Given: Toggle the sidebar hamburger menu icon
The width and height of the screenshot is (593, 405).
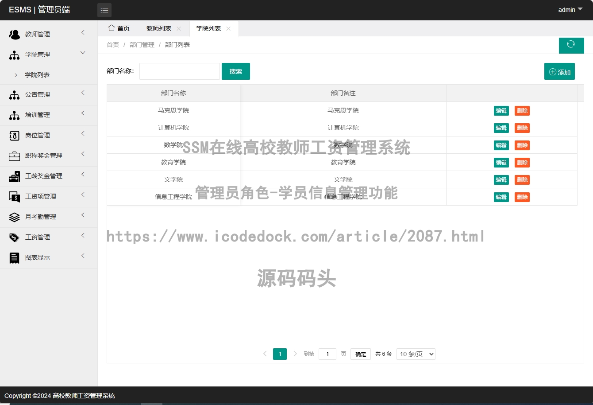Looking at the screenshot, I should (x=104, y=10).
